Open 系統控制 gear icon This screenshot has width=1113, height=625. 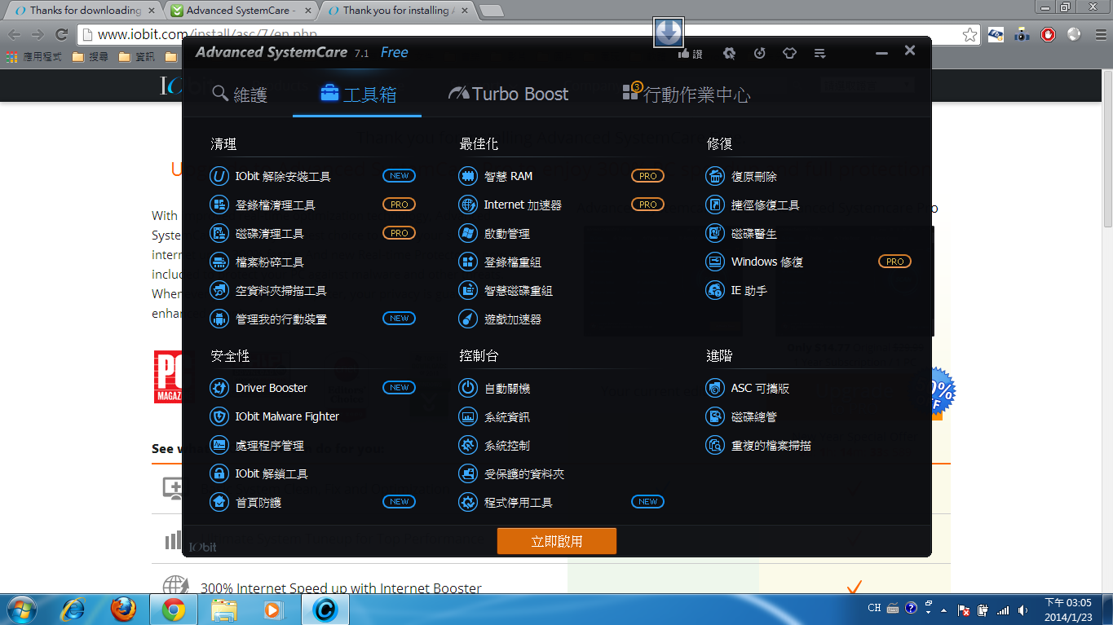coord(467,445)
